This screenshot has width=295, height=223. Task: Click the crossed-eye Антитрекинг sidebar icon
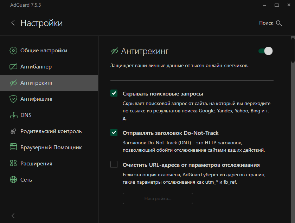(13, 83)
